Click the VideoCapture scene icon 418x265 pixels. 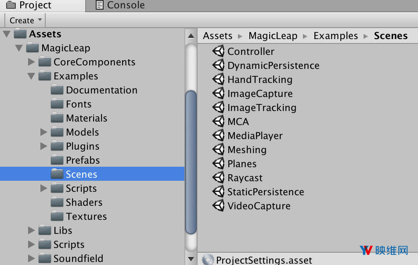tap(218, 206)
